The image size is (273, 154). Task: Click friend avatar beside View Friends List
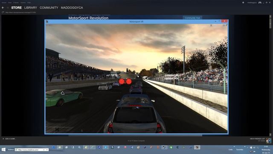269,141
